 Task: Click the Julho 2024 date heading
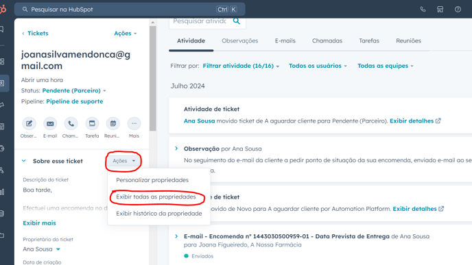[x=187, y=86]
